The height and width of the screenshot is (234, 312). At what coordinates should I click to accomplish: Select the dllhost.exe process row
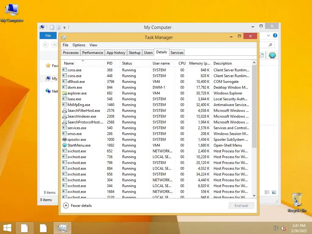coord(156,82)
